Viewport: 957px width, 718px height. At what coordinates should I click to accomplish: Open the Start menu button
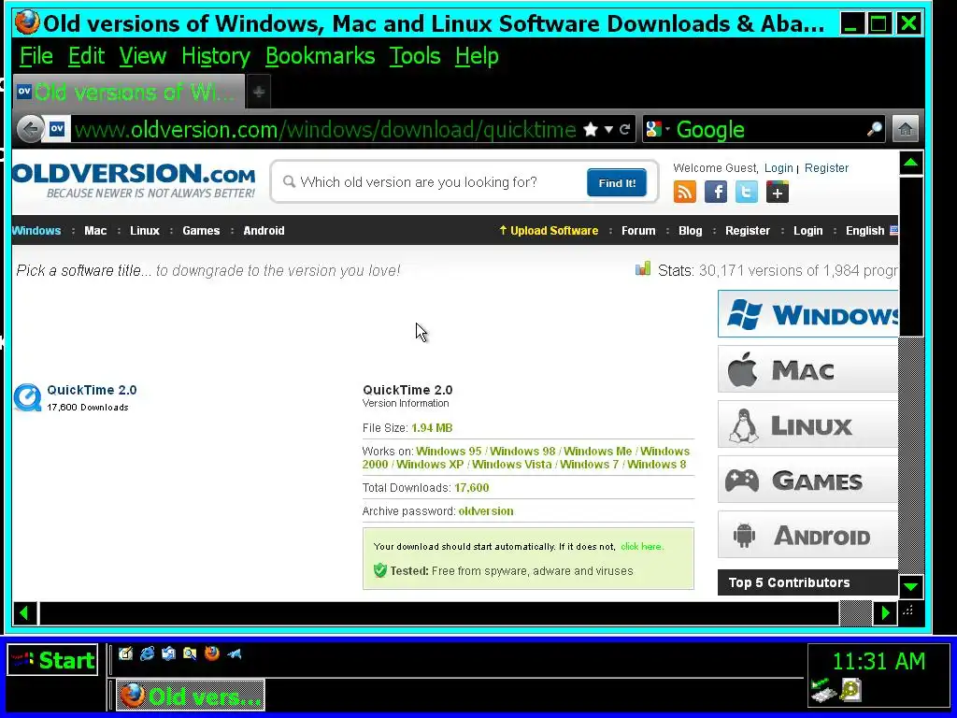[x=52, y=660]
